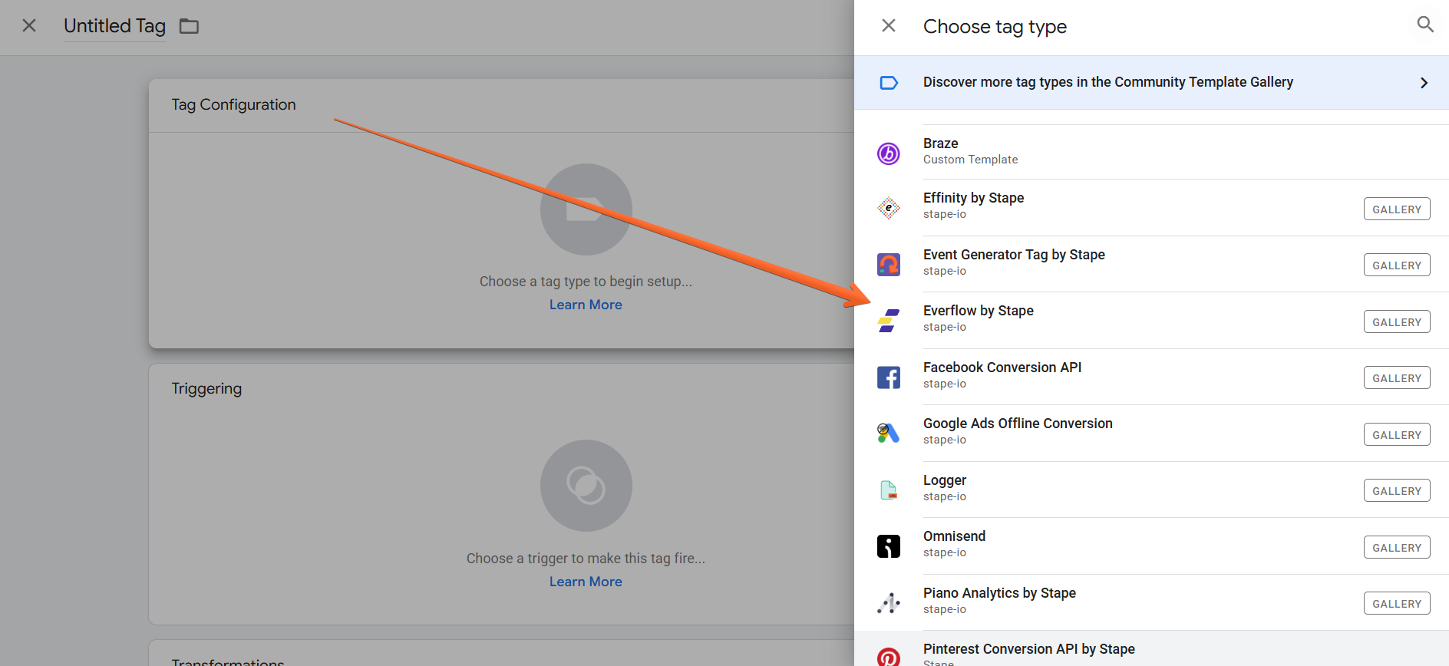Click stape-io subtitle under Everflow by Stape

[945, 327]
